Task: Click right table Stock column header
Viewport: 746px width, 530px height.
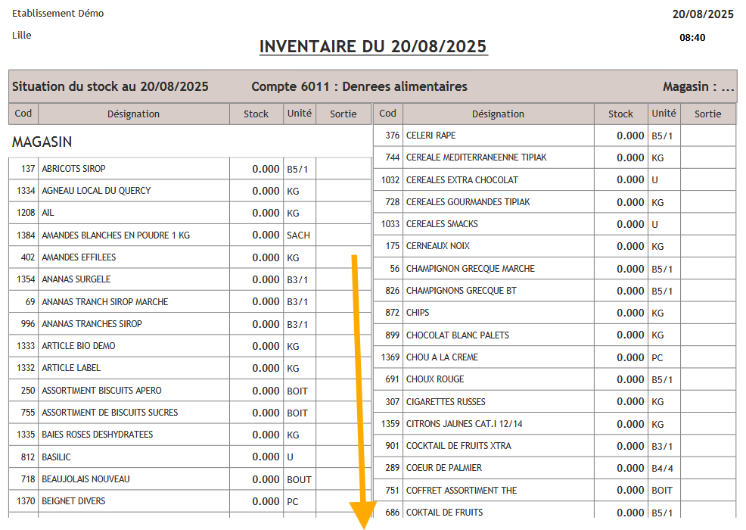Action: (620, 114)
